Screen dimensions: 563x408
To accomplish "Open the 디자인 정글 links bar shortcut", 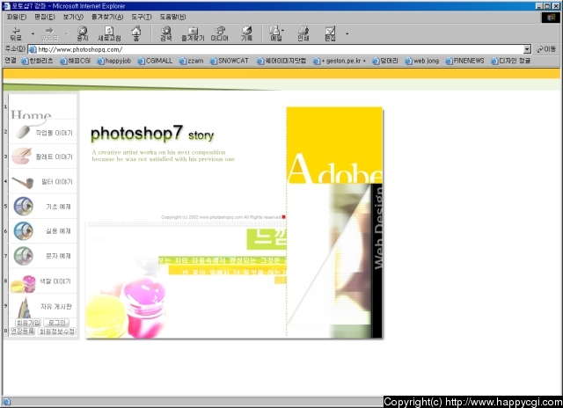I will coord(510,61).
